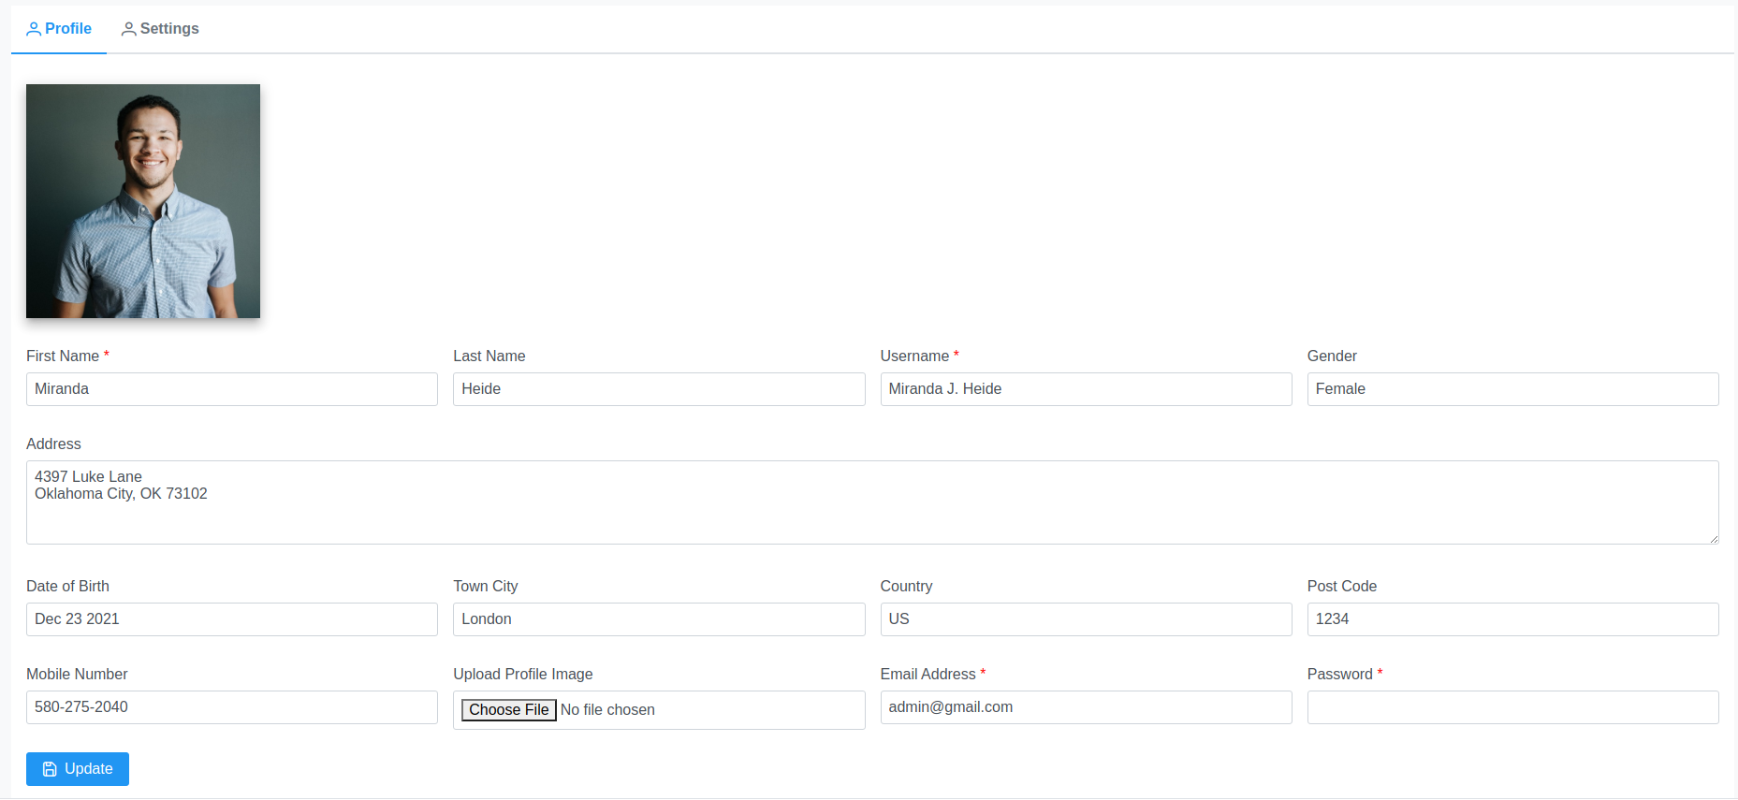This screenshot has width=1738, height=800.
Task: Open the Date of Birth field
Action: (x=231, y=619)
